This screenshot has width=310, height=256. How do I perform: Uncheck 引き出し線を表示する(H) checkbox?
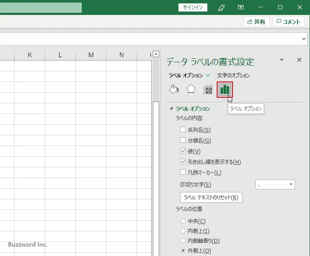click(x=183, y=162)
